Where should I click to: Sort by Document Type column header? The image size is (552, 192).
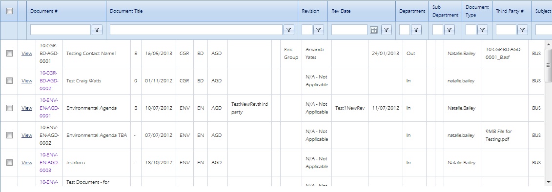click(x=477, y=11)
